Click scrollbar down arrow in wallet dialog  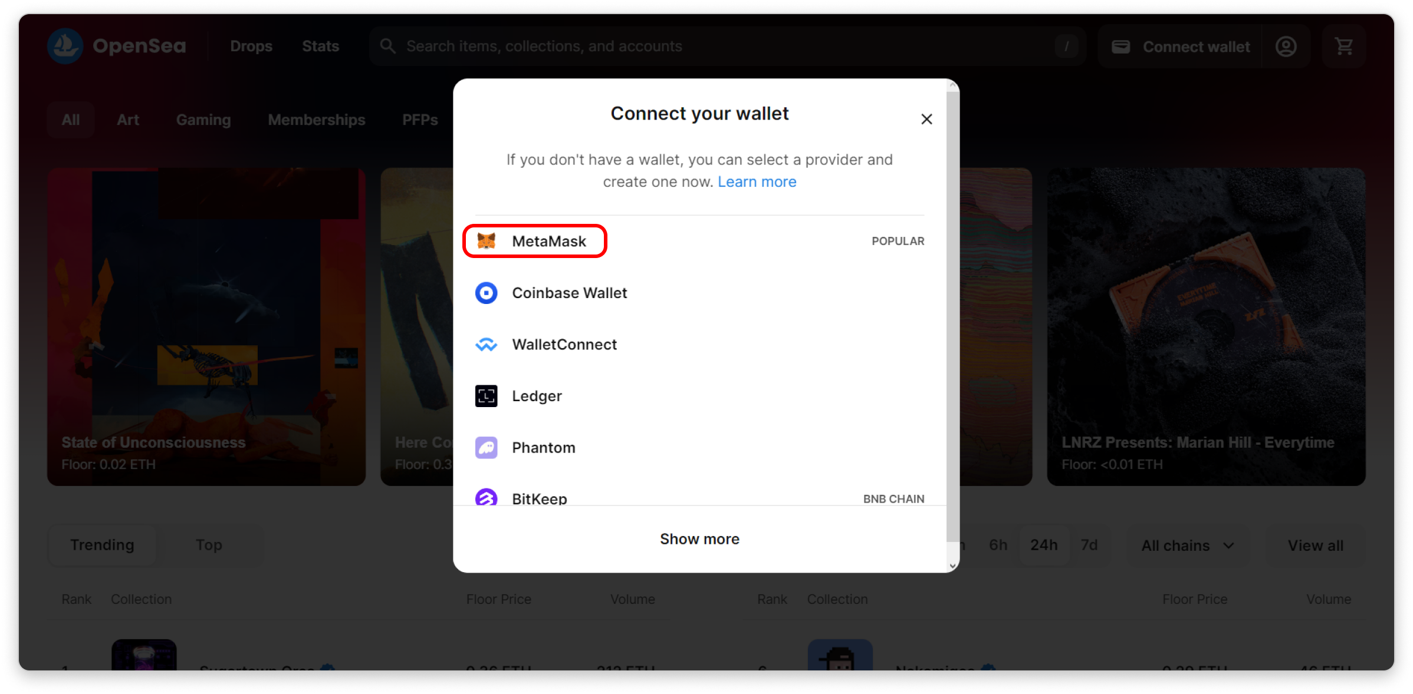pos(952,566)
